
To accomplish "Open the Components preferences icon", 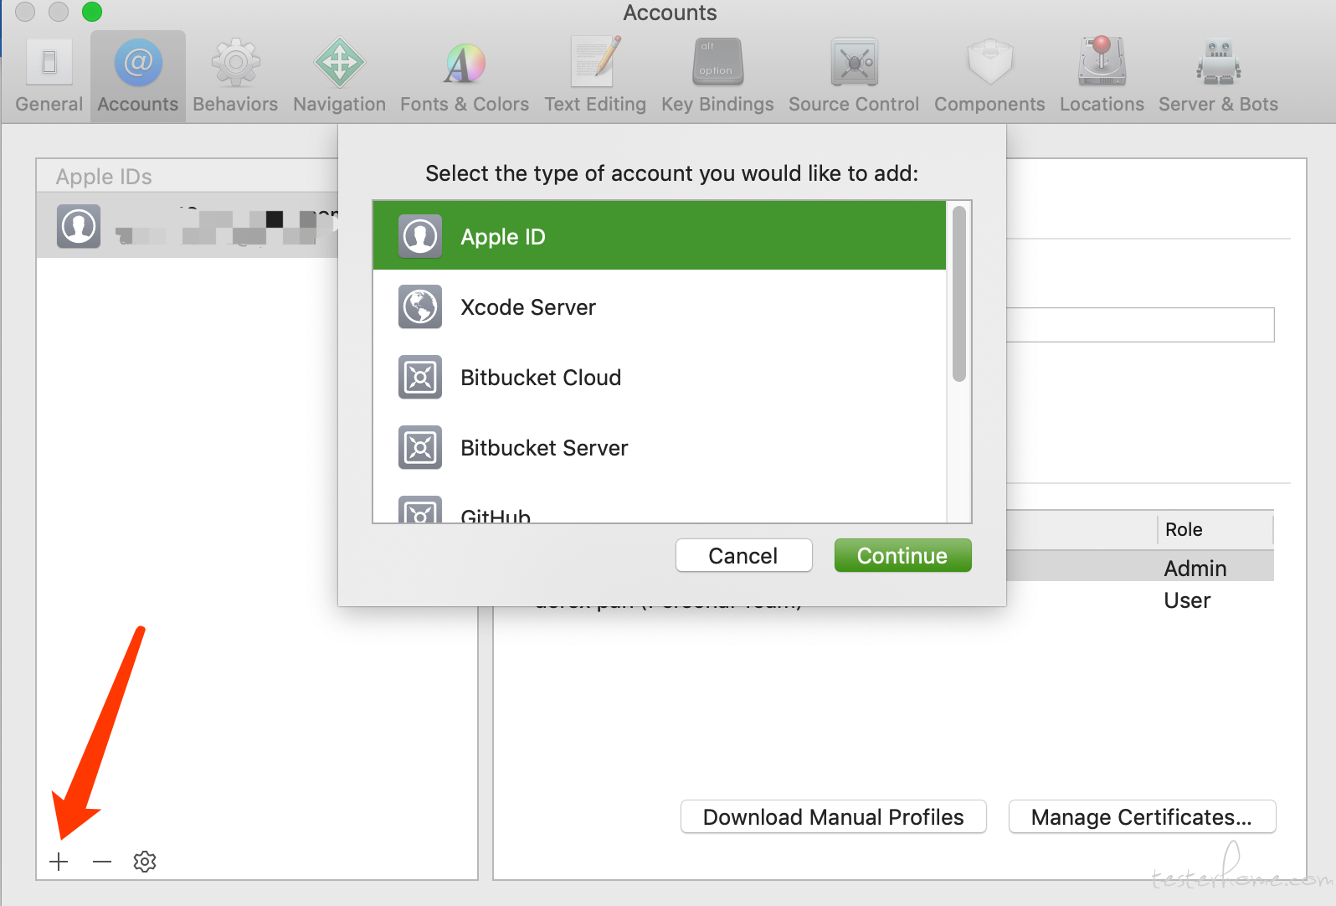I will [989, 63].
